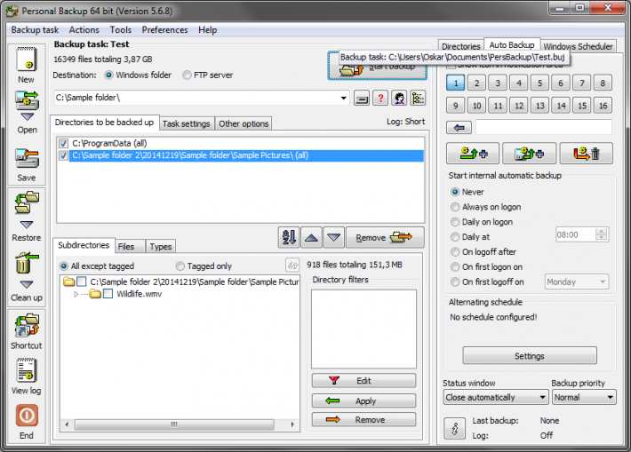Select On logoff after radio button

point(455,251)
